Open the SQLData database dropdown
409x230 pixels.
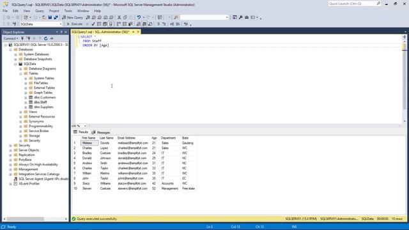click(x=61, y=24)
